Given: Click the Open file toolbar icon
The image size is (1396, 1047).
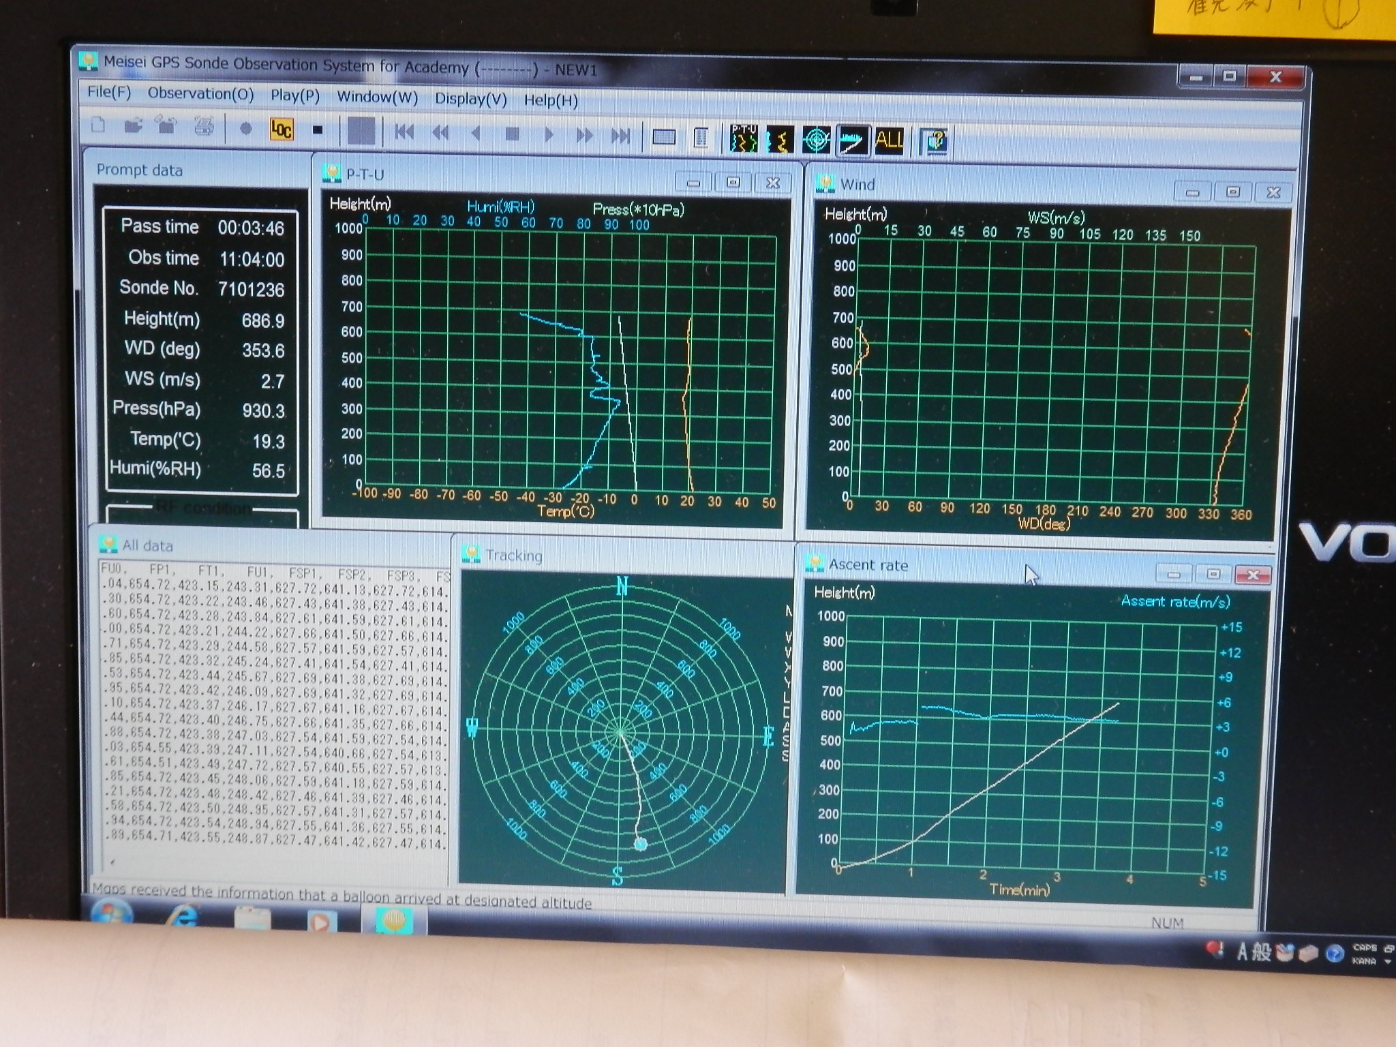Looking at the screenshot, I should [133, 125].
